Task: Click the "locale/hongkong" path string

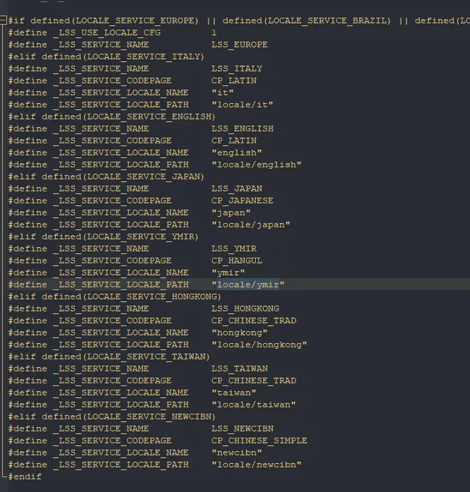Action: point(259,344)
